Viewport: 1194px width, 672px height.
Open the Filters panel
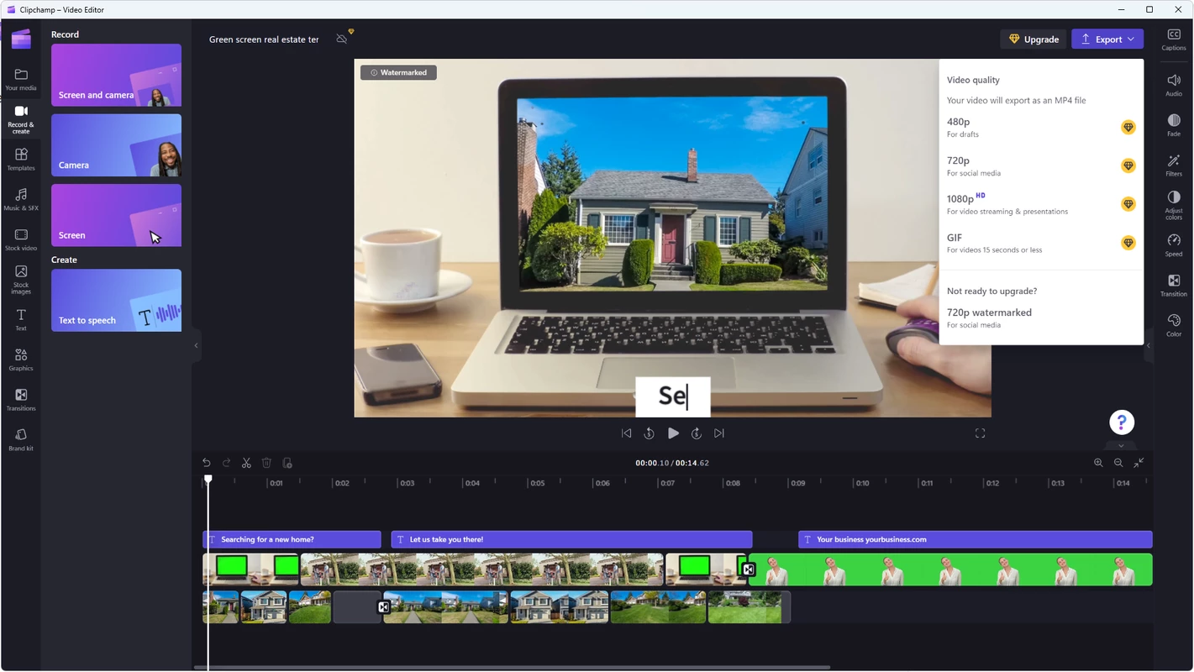(x=1173, y=165)
